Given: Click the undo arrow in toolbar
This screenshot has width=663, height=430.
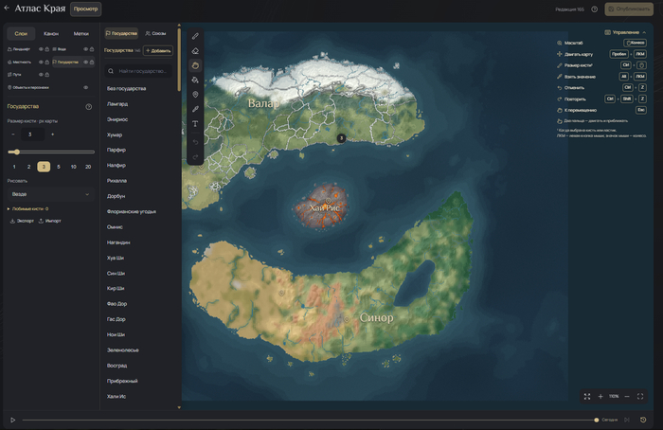Looking at the screenshot, I should tap(195, 142).
